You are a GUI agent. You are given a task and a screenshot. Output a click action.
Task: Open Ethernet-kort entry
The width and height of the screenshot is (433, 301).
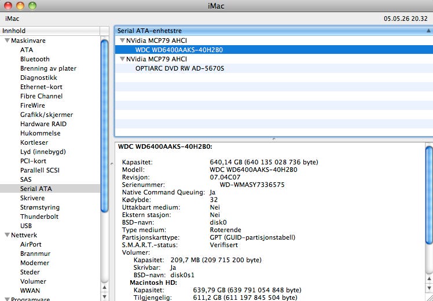click(41, 87)
